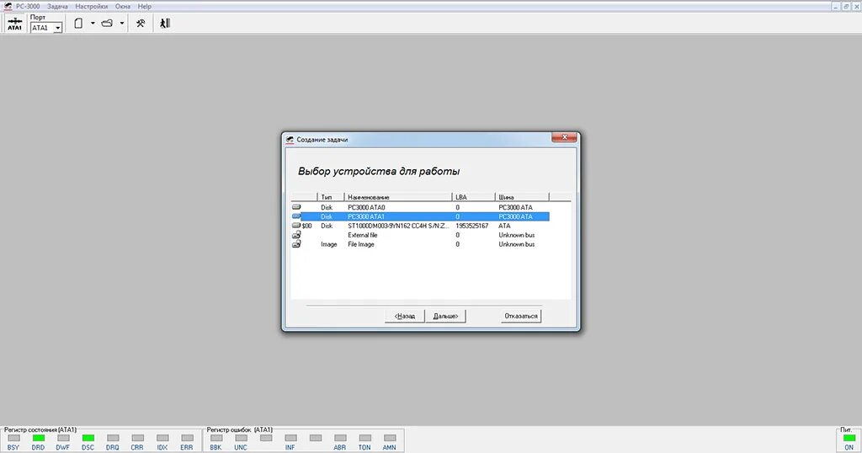The width and height of the screenshot is (862, 453).
Task: Click the green DSC status indicator
Action: pos(88,438)
